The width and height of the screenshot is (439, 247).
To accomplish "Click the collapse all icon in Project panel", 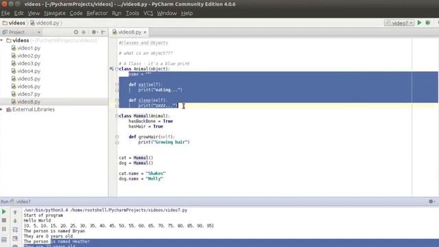I will pos(84,32).
